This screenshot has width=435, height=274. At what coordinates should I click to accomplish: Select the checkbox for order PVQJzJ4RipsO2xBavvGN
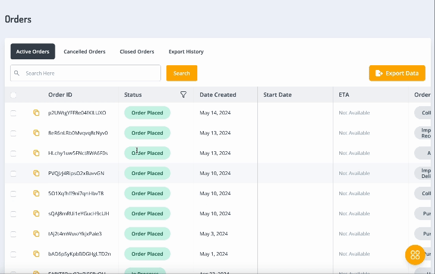pos(14,173)
